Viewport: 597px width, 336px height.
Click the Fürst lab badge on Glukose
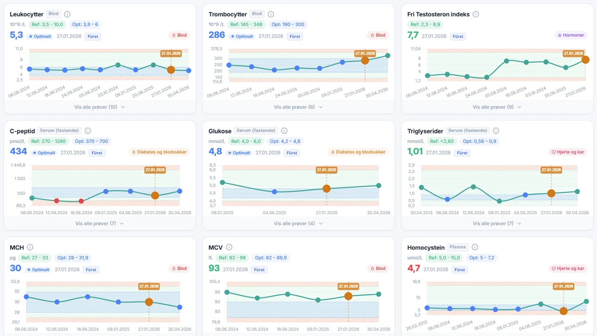(292, 153)
